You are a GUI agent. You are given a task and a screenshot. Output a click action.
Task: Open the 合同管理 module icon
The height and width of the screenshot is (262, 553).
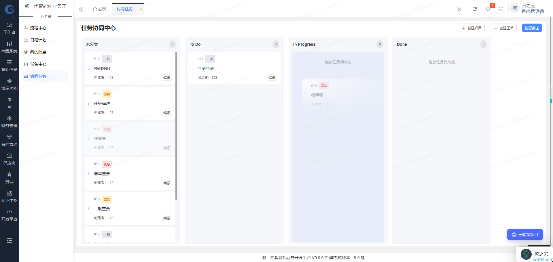pyautogui.click(x=9, y=140)
